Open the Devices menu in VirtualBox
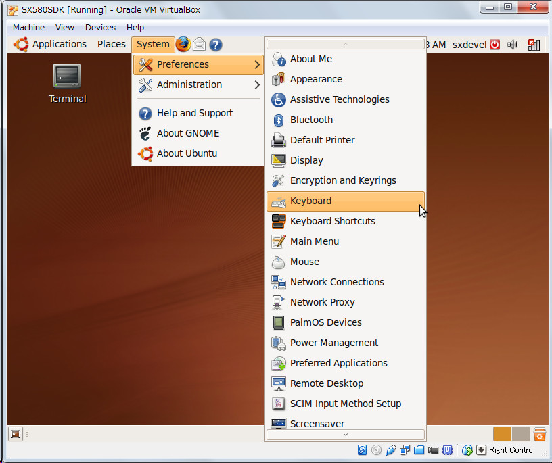The image size is (552, 463). pos(100,28)
